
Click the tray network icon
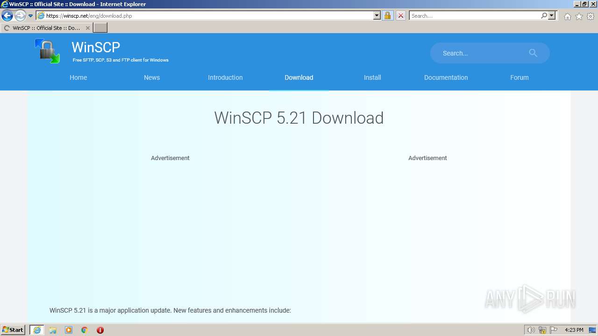[542, 330]
